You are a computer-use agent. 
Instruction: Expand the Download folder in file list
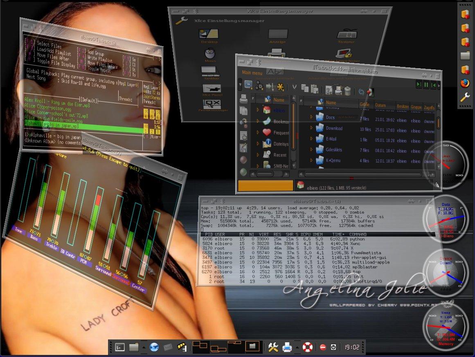[311, 127]
